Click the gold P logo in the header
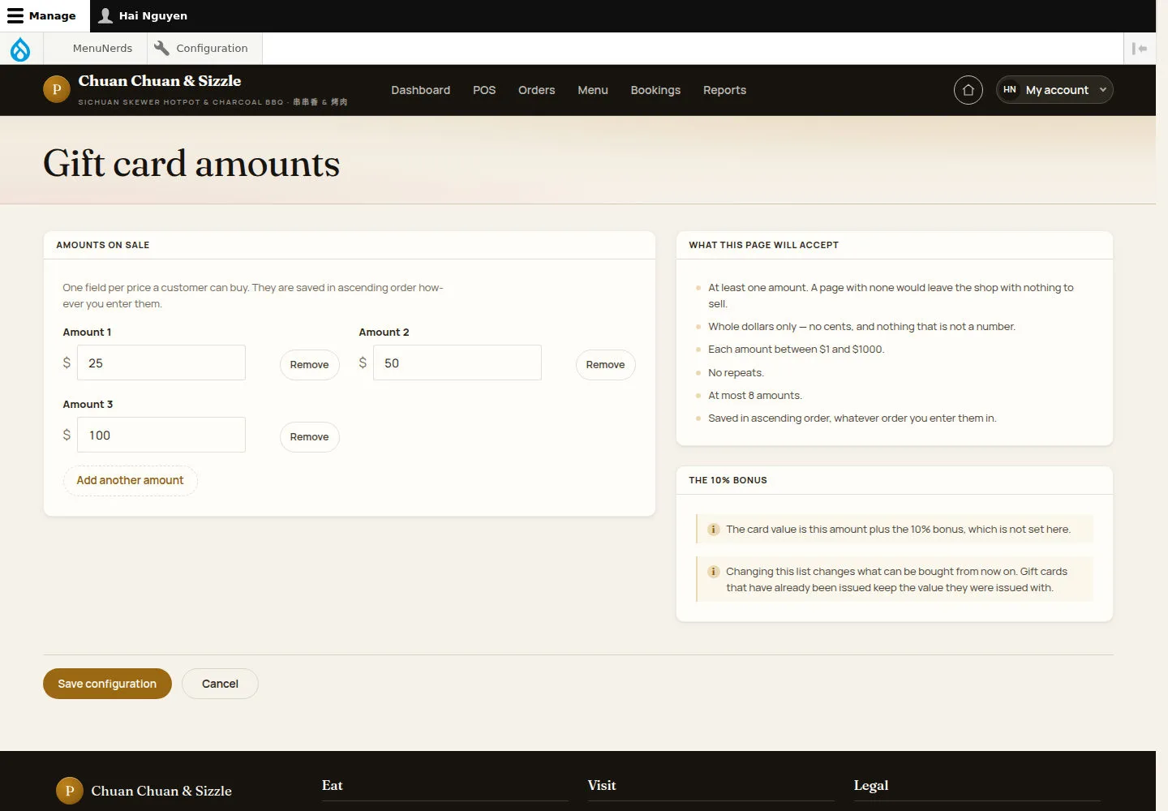Screen dimensions: 1168x811 57,89
